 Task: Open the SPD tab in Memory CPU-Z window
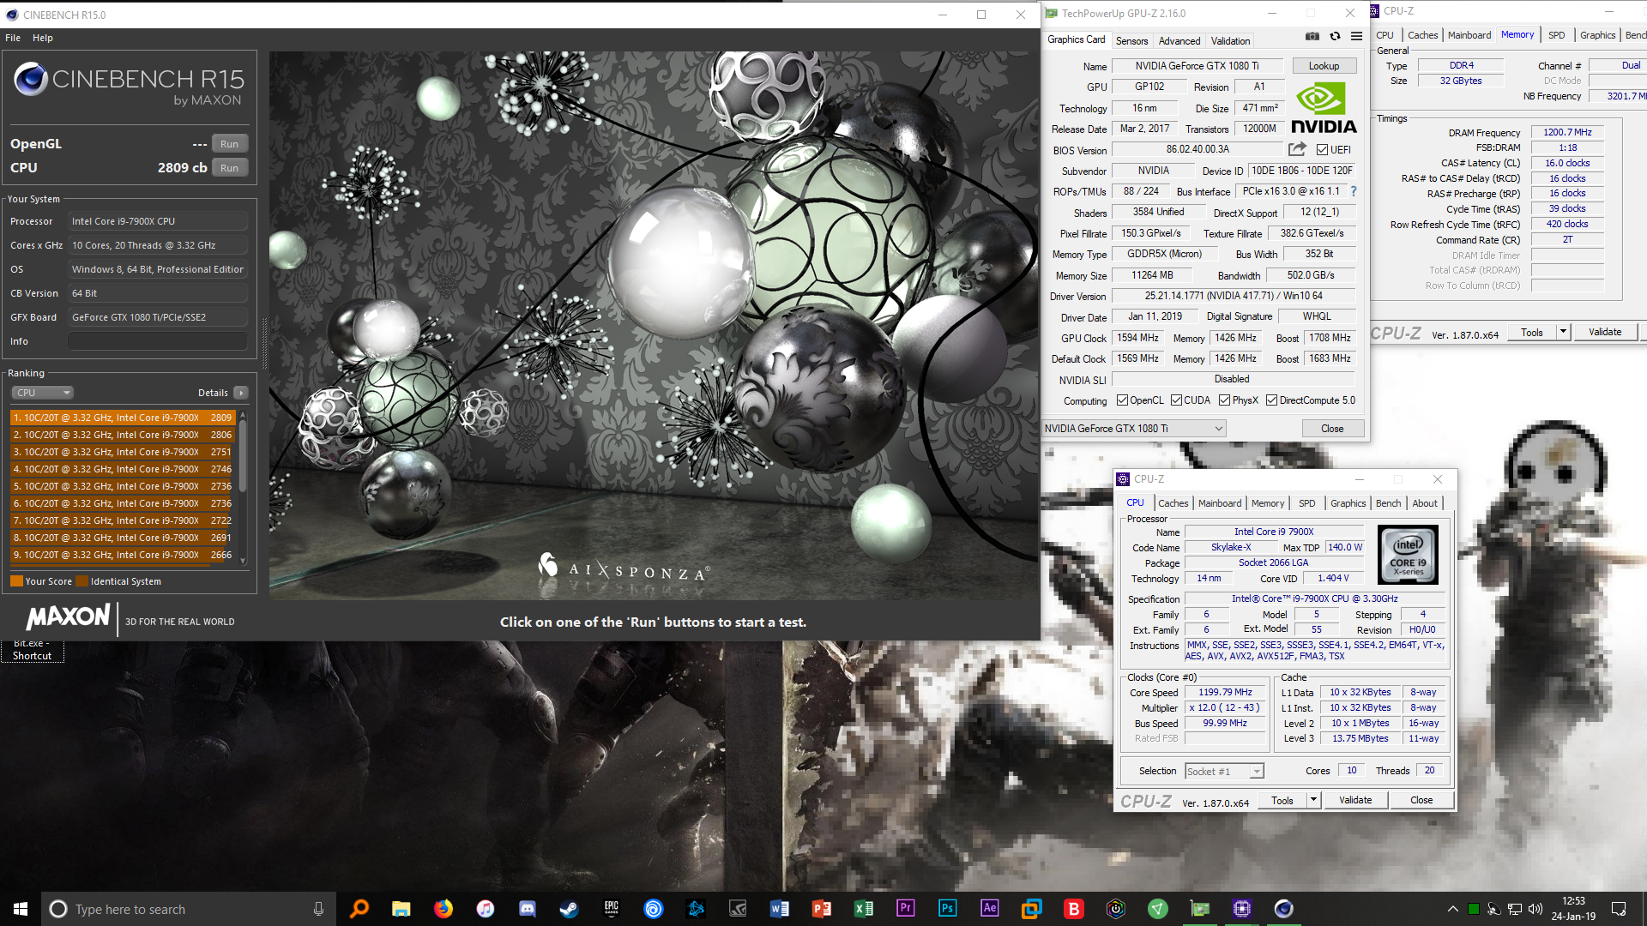click(x=1556, y=35)
